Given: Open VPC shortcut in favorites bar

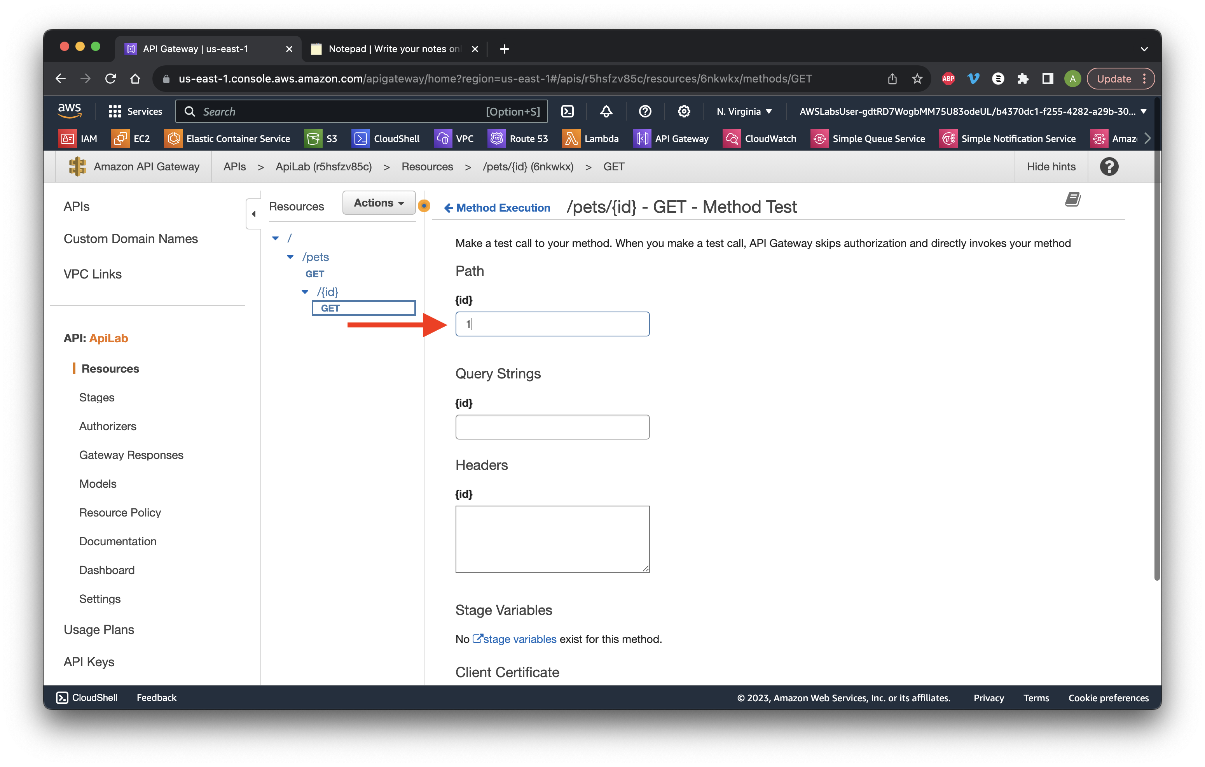Looking at the screenshot, I should [x=454, y=139].
